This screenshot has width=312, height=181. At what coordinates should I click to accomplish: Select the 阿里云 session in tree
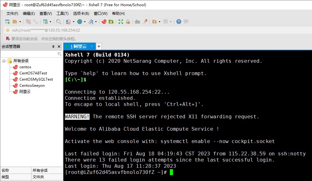click(25, 92)
